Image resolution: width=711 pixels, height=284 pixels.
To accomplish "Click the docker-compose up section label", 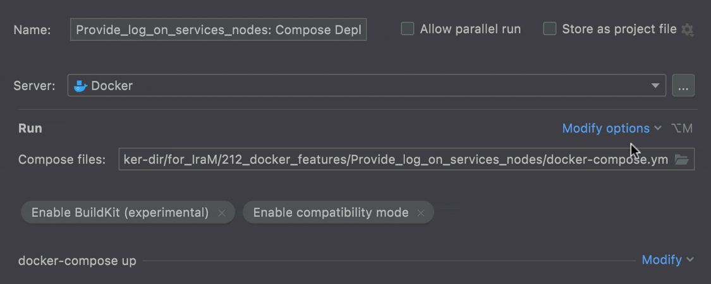I will click(x=77, y=261).
